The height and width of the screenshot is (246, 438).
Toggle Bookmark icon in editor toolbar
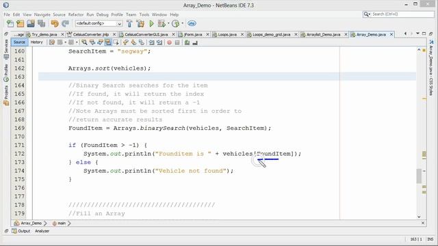pyautogui.click(x=142, y=42)
